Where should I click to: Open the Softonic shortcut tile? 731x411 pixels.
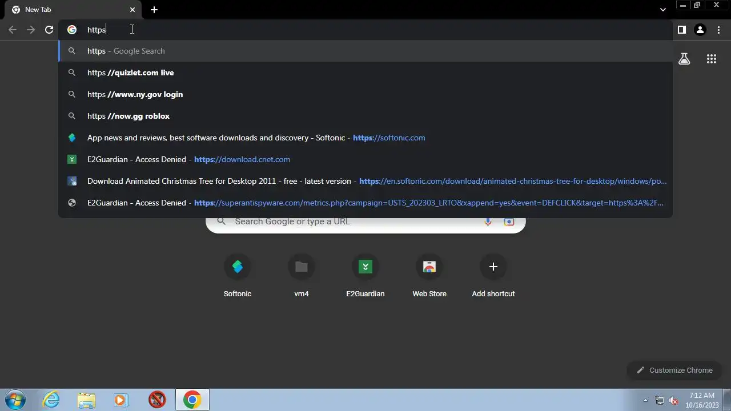238,277
